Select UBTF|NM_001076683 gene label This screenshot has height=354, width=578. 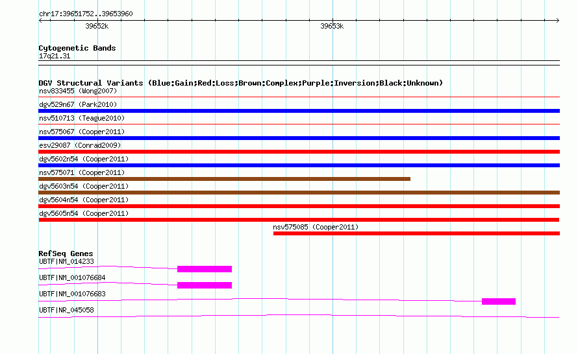[72, 294]
